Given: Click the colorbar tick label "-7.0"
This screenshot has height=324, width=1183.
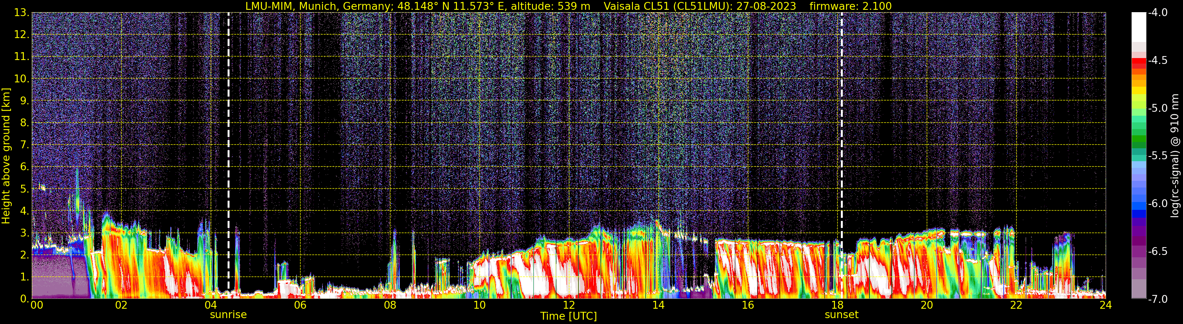Looking at the screenshot, I should pyautogui.click(x=1157, y=299).
